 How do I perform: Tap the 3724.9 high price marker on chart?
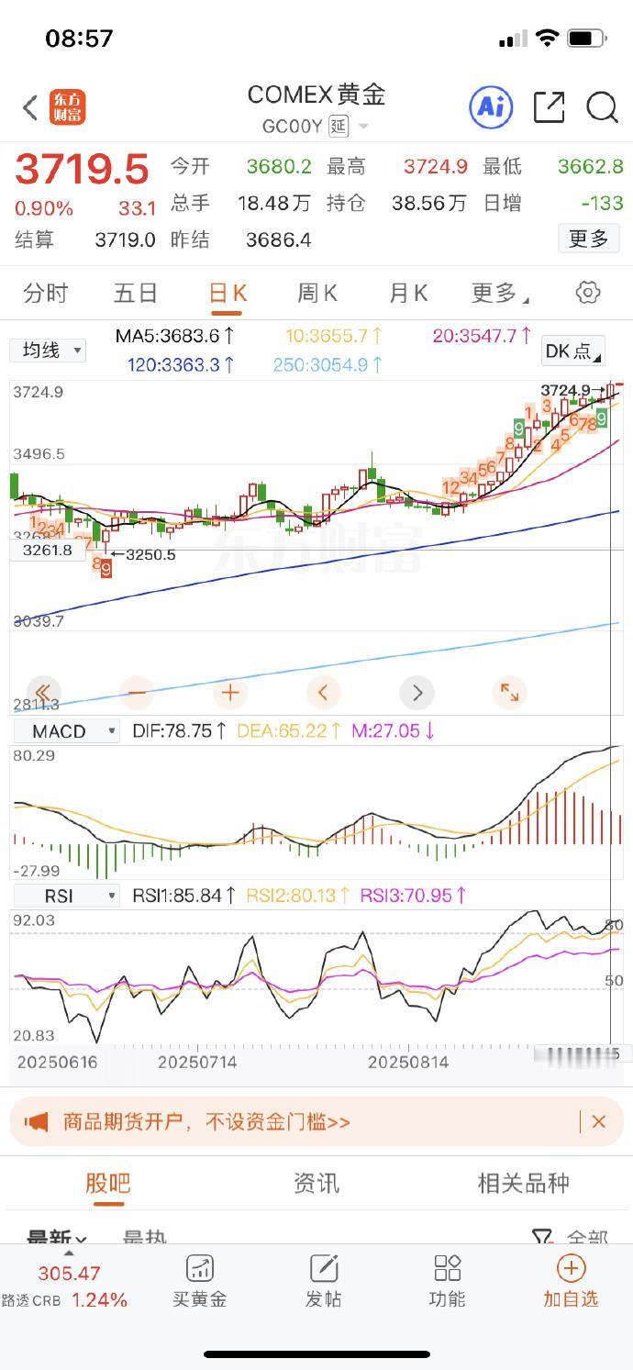click(x=572, y=390)
